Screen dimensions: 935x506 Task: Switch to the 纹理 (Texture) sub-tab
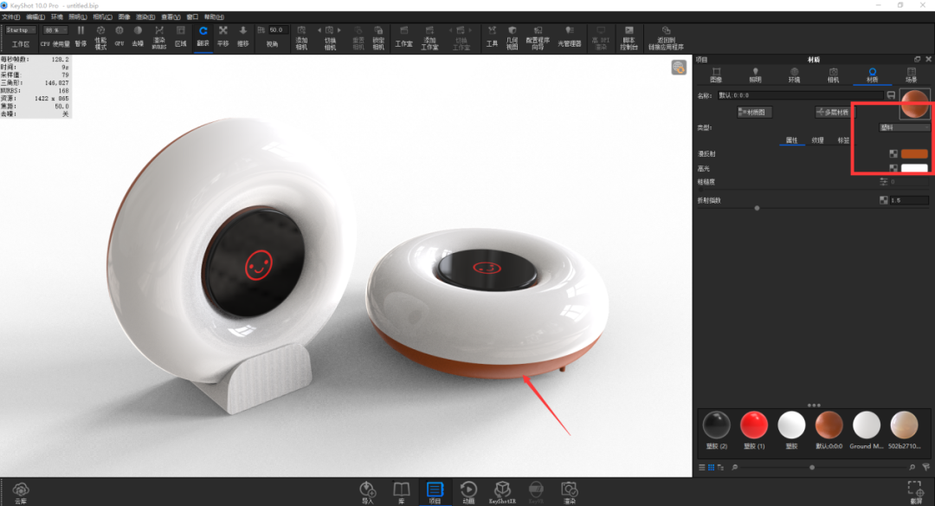(x=817, y=140)
